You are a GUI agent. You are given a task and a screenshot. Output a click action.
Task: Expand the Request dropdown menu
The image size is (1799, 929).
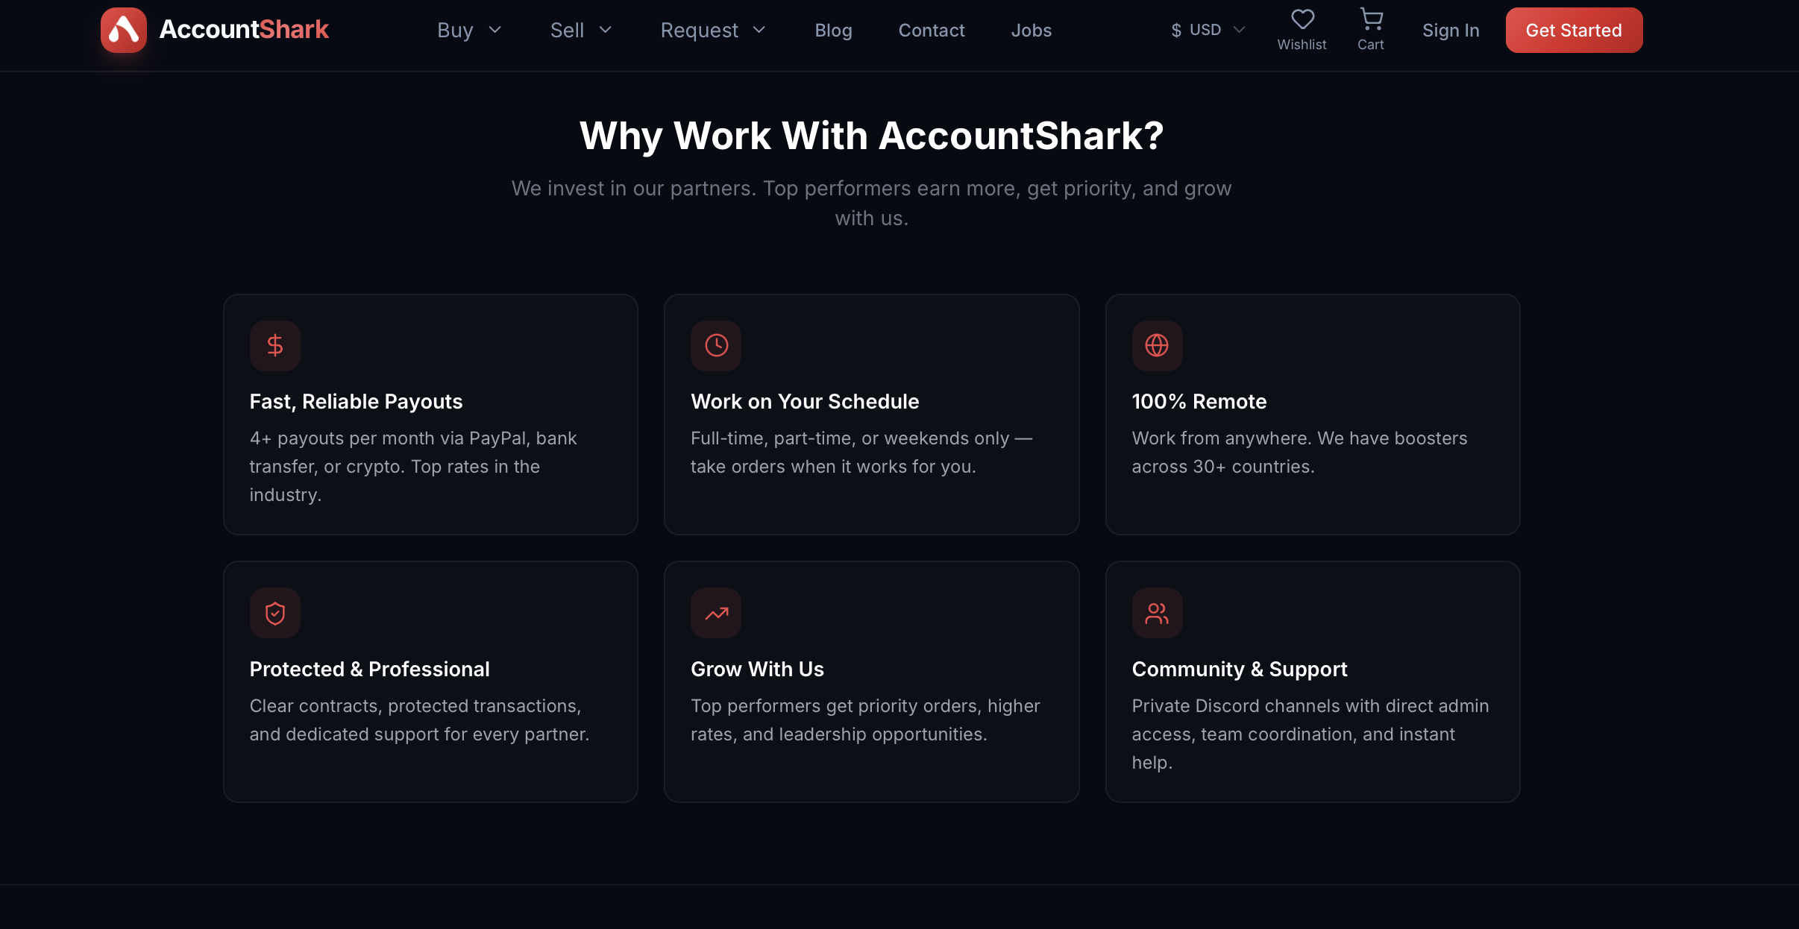point(713,31)
